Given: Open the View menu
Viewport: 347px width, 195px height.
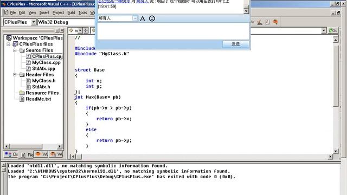Looking at the screenshot, I should [32, 12].
